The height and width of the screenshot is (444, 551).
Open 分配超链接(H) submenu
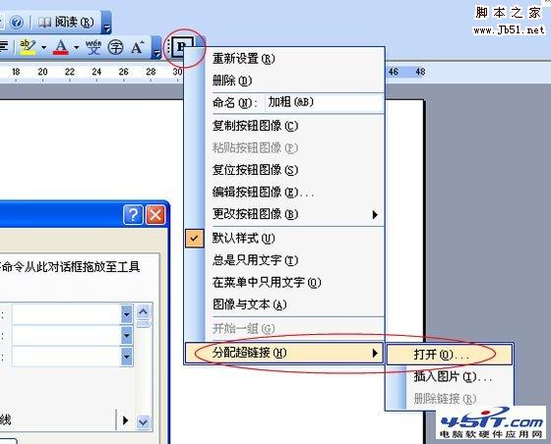click(284, 353)
